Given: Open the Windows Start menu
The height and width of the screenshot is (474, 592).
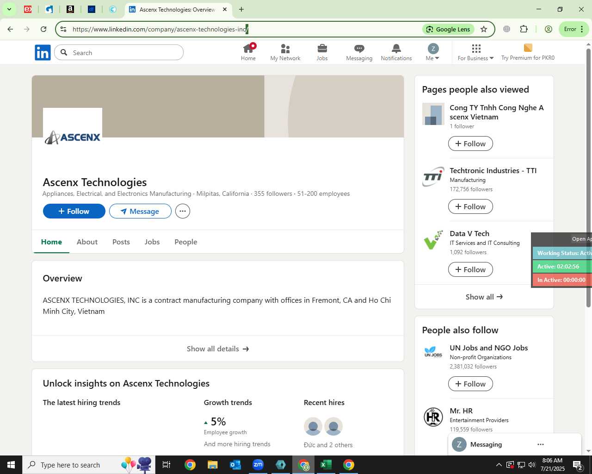Looking at the screenshot, I should click(11, 465).
